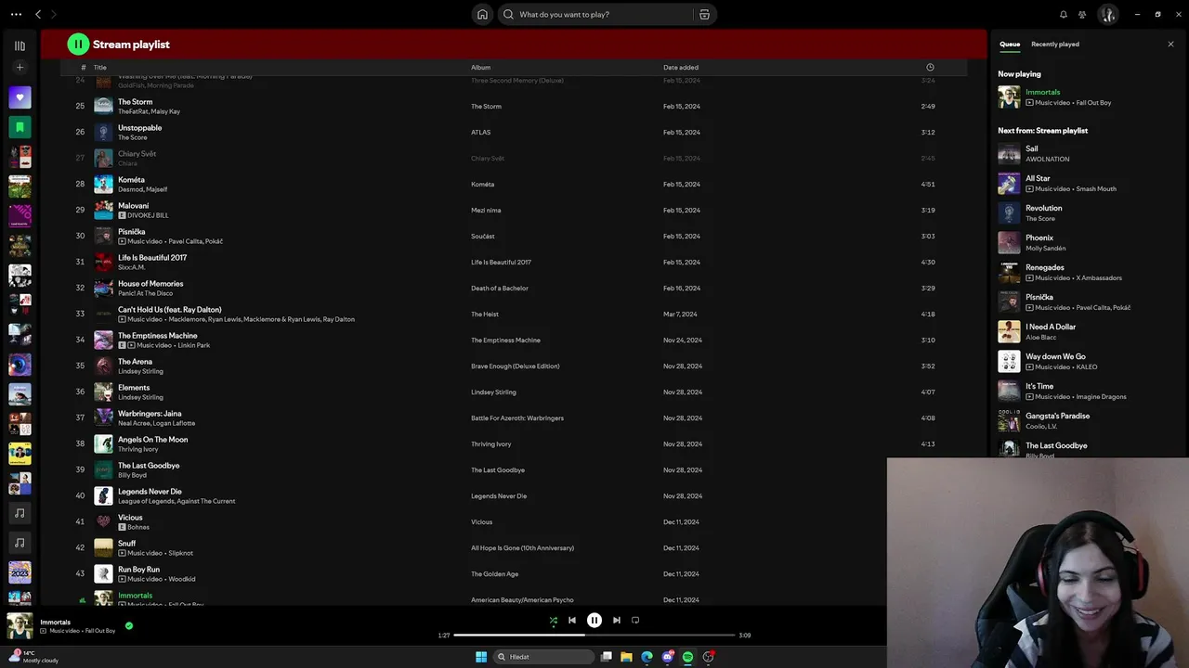Skip to next track
This screenshot has height=668, width=1189.
[x=617, y=620]
